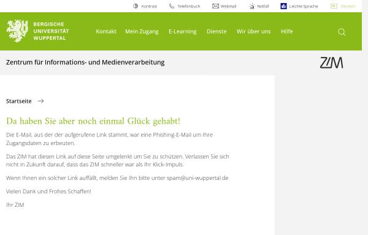Image resolution: width=368 pixels, height=235 pixels.
Task: Follow the Telefonbuch text link
Action: pyautogui.click(x=189, y=6)
